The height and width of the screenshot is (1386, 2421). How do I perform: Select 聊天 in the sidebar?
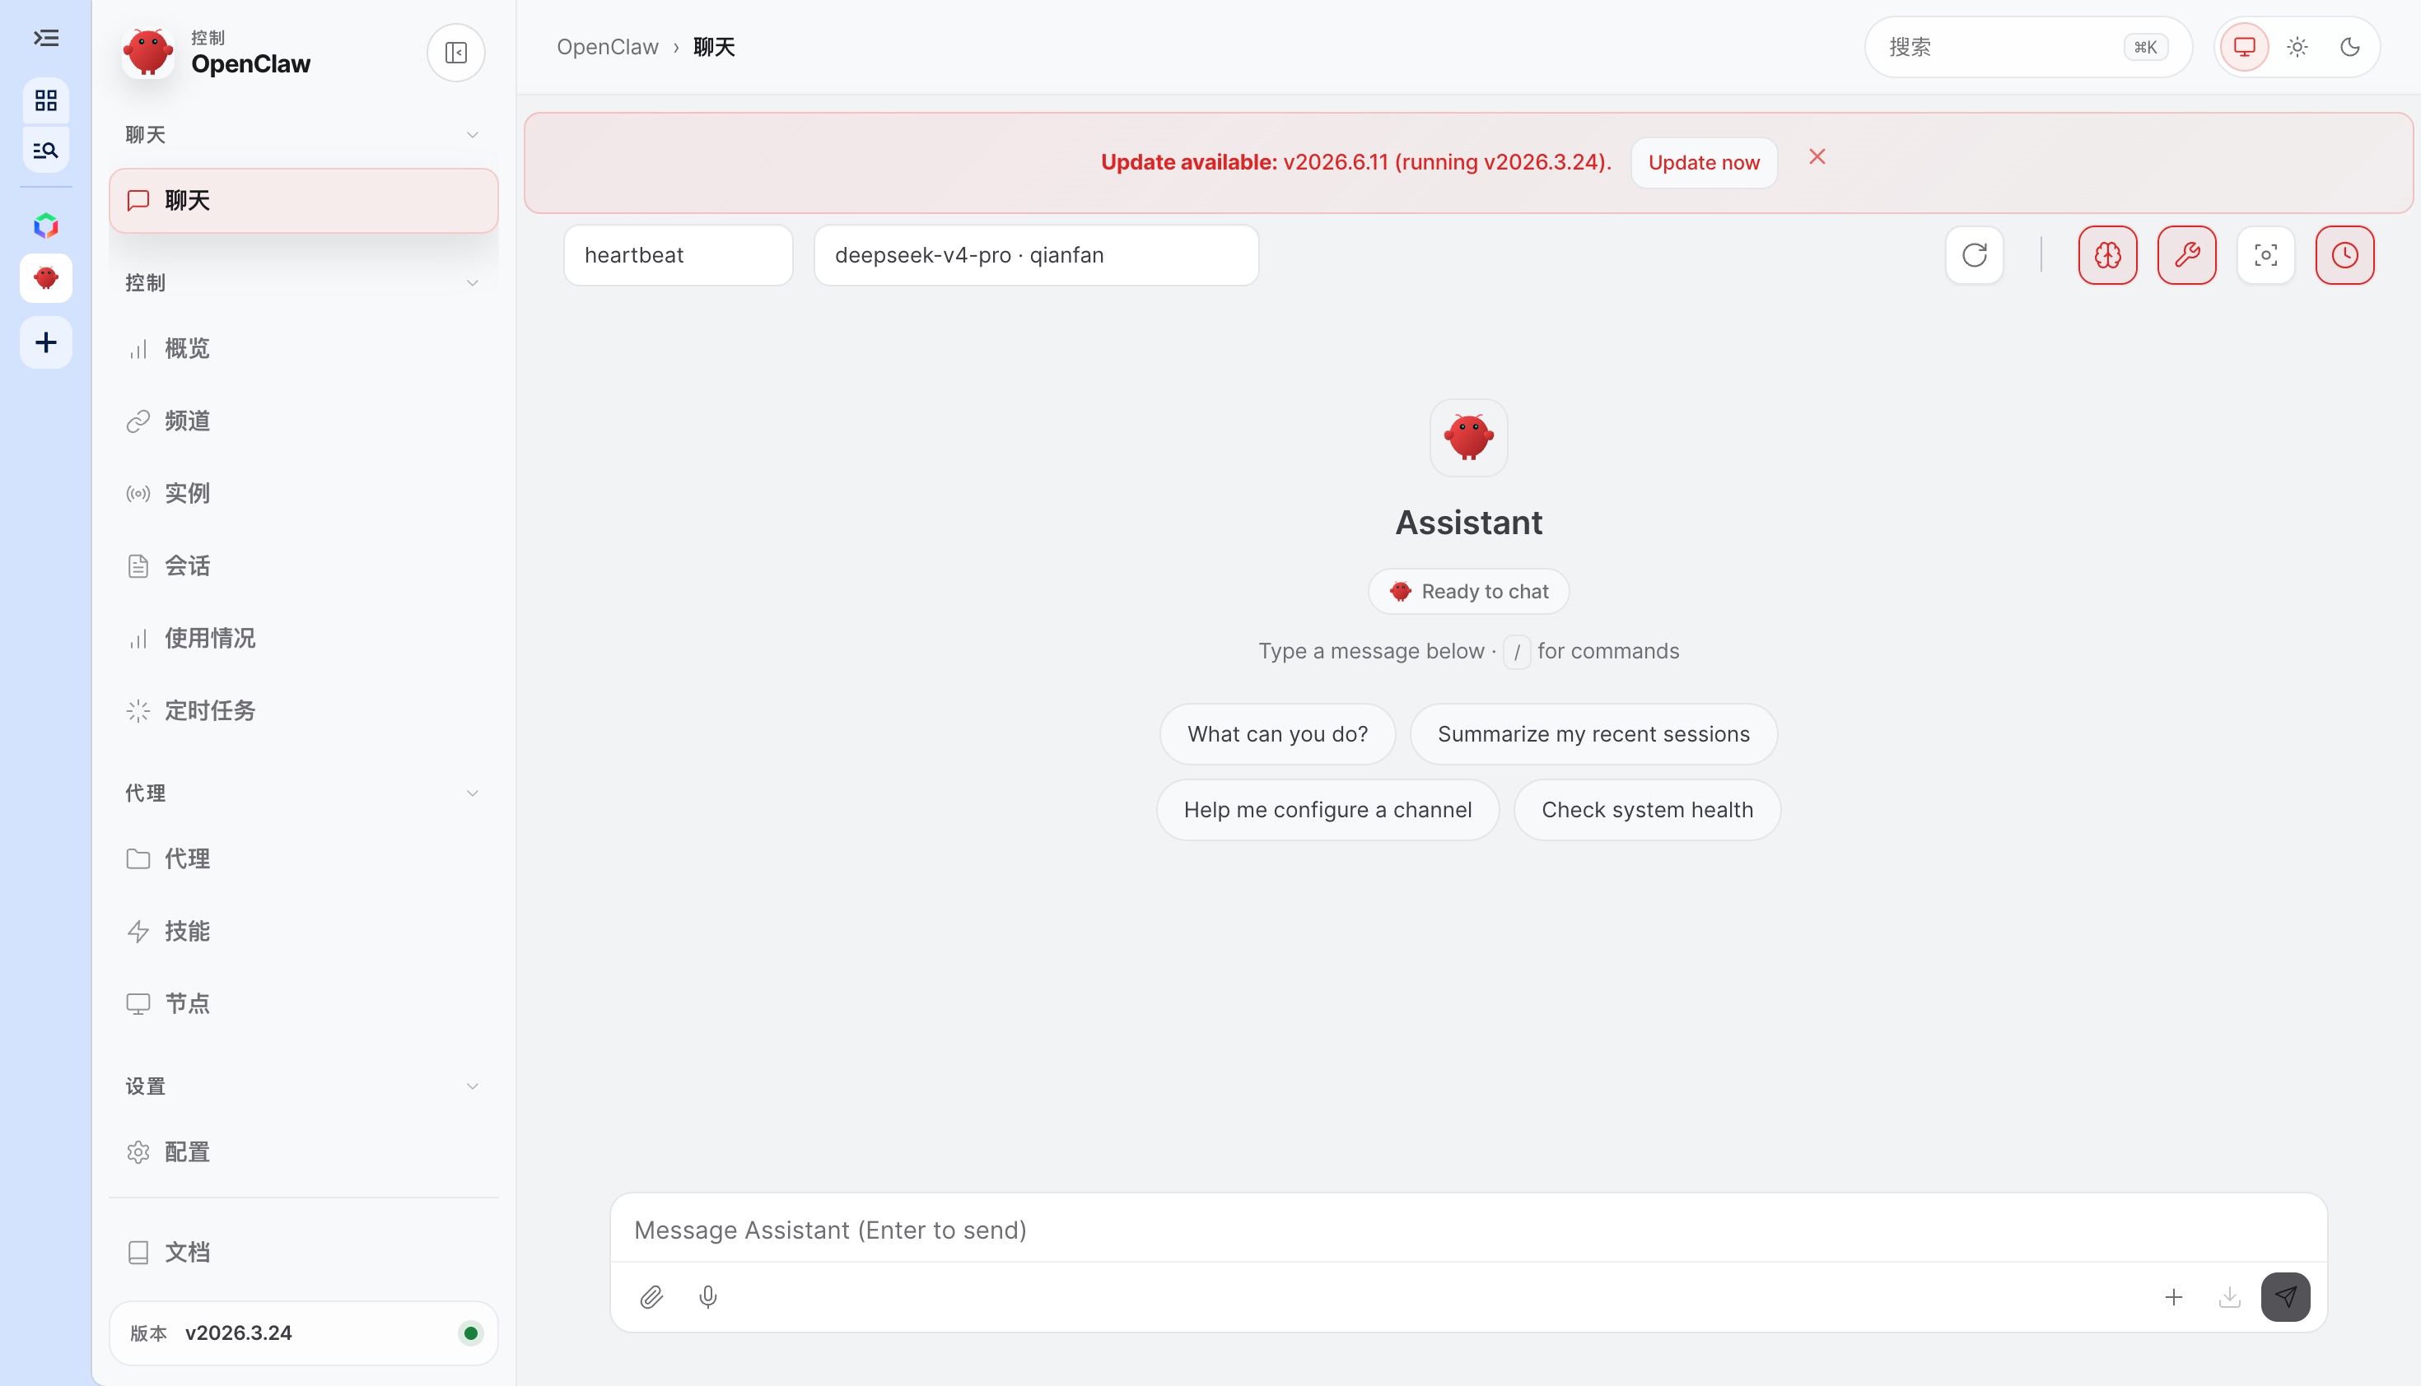(304, 200)
